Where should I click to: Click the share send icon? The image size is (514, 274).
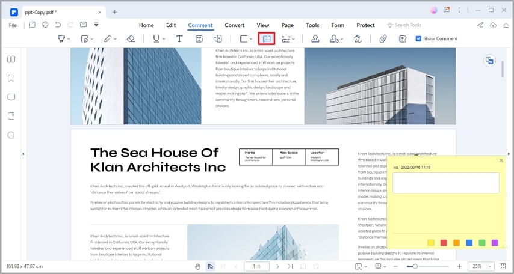point(480,25)
